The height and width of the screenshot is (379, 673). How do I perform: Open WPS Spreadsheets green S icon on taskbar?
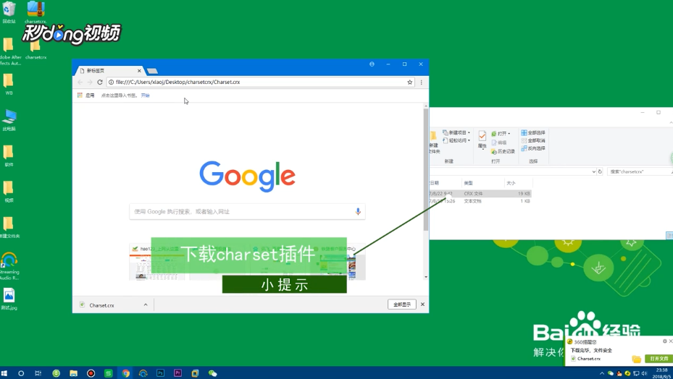pyautogui.click(x=109, y=373)
